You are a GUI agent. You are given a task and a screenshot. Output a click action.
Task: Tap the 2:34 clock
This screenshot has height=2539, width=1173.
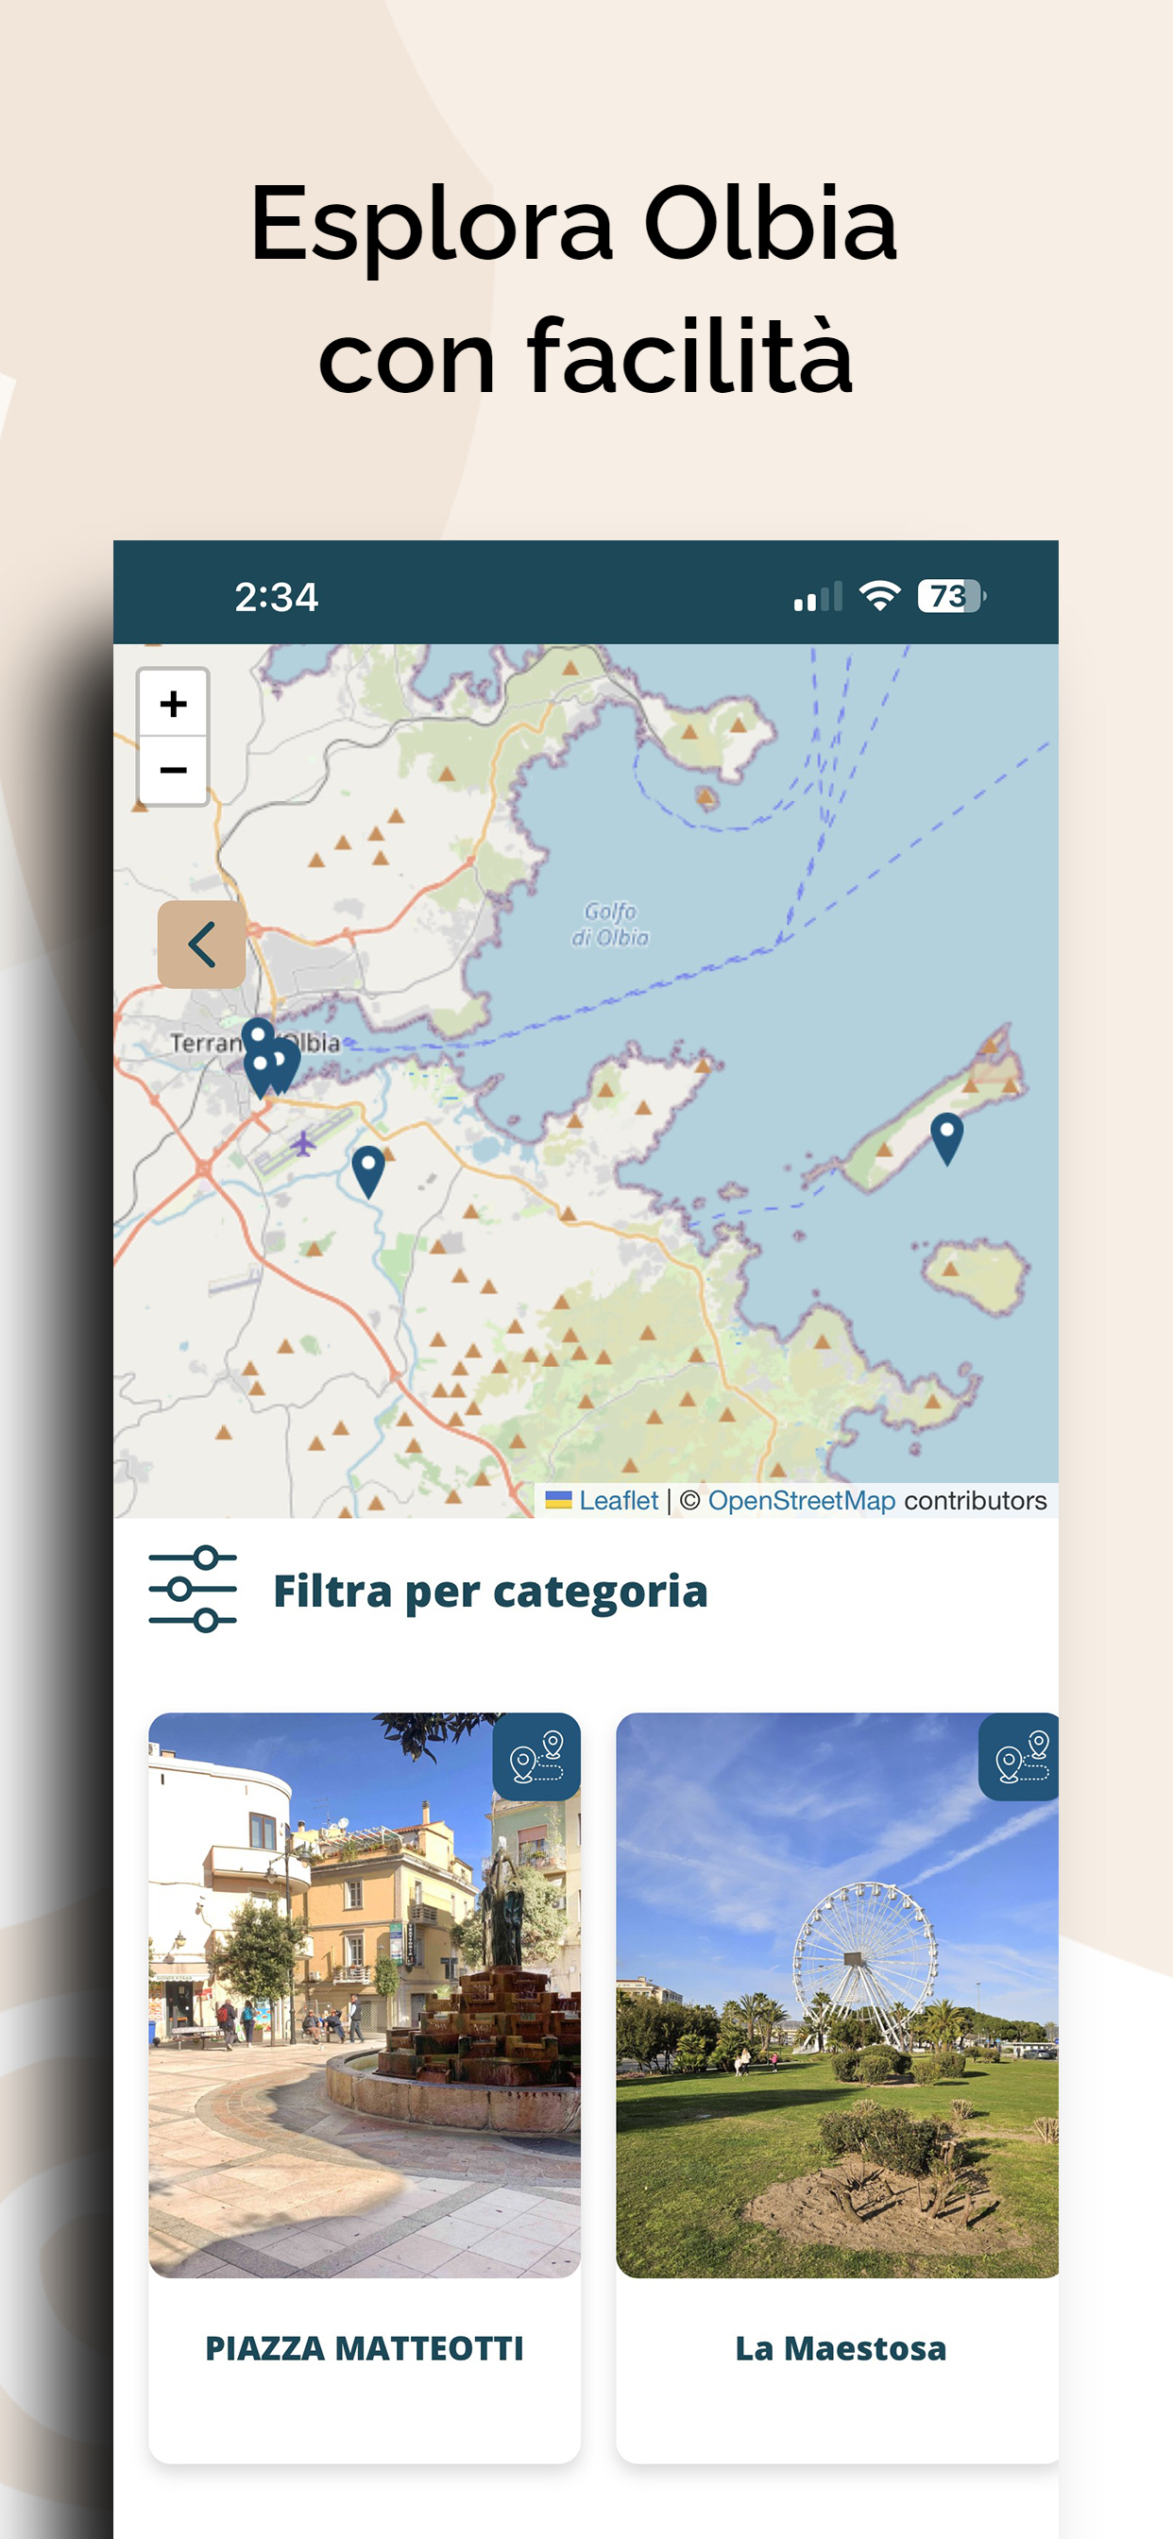(276, 596)
